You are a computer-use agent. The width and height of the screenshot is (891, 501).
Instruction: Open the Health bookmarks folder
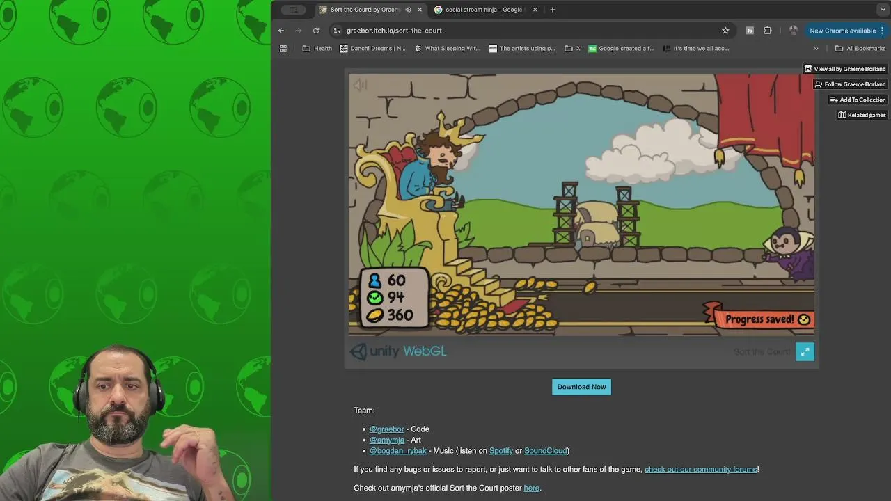317,49
